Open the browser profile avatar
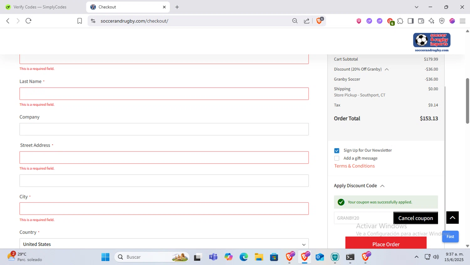Viewport: 470px width, 265px height. 452,21
